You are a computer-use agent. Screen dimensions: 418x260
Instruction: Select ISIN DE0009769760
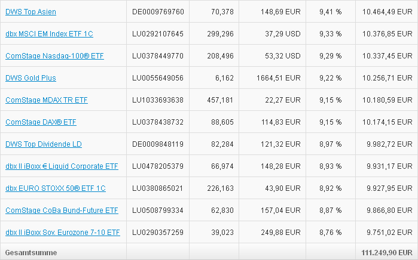158,12
